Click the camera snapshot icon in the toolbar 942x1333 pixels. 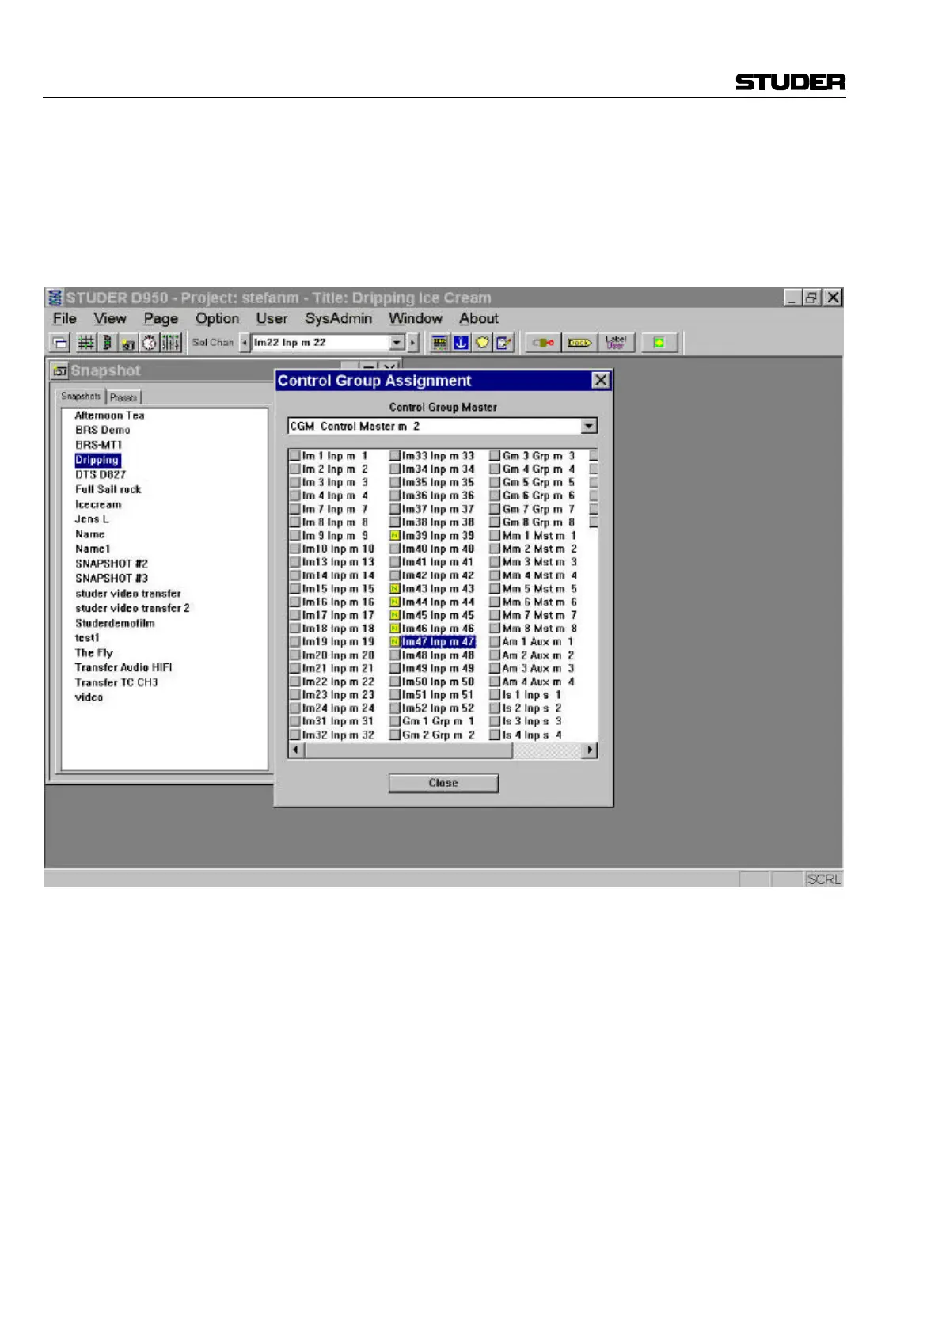(x=128, y=343)
